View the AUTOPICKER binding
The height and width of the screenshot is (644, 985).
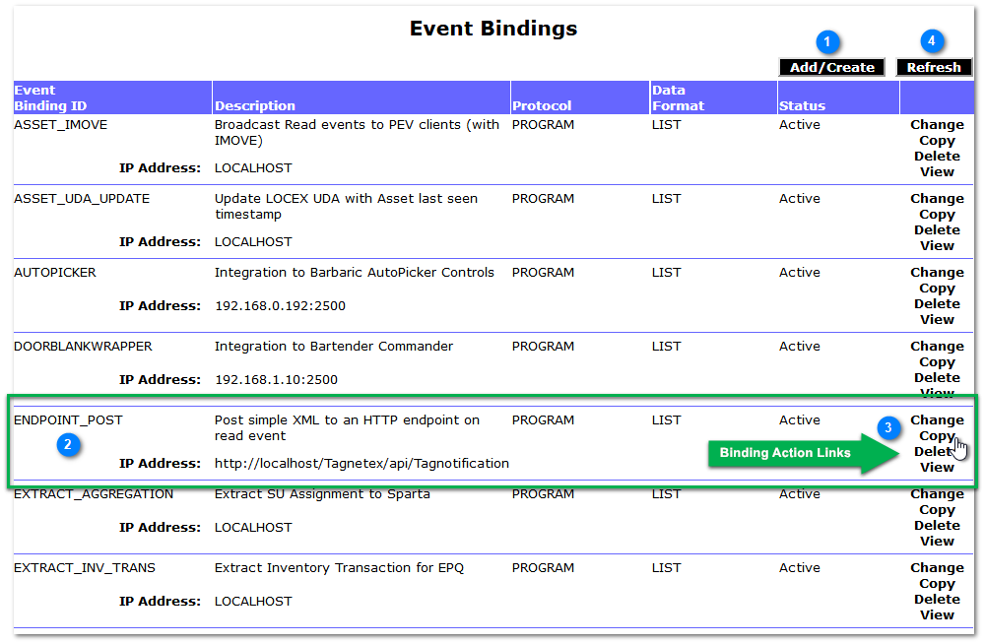(x=937, y=319)
